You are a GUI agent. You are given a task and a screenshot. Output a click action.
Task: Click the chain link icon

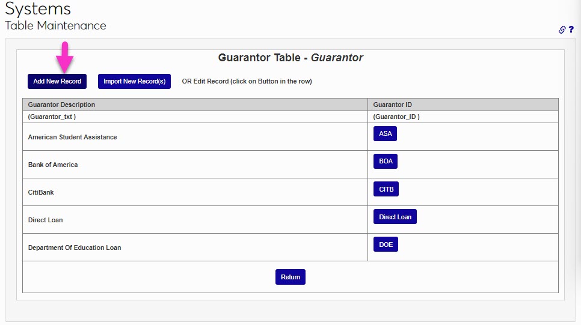[x=562, y=29]
